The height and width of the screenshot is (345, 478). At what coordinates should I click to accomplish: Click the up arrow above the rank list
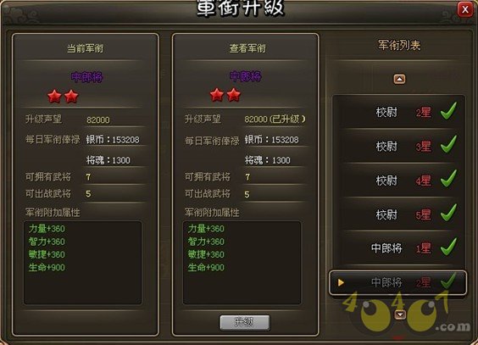(399, 79)
